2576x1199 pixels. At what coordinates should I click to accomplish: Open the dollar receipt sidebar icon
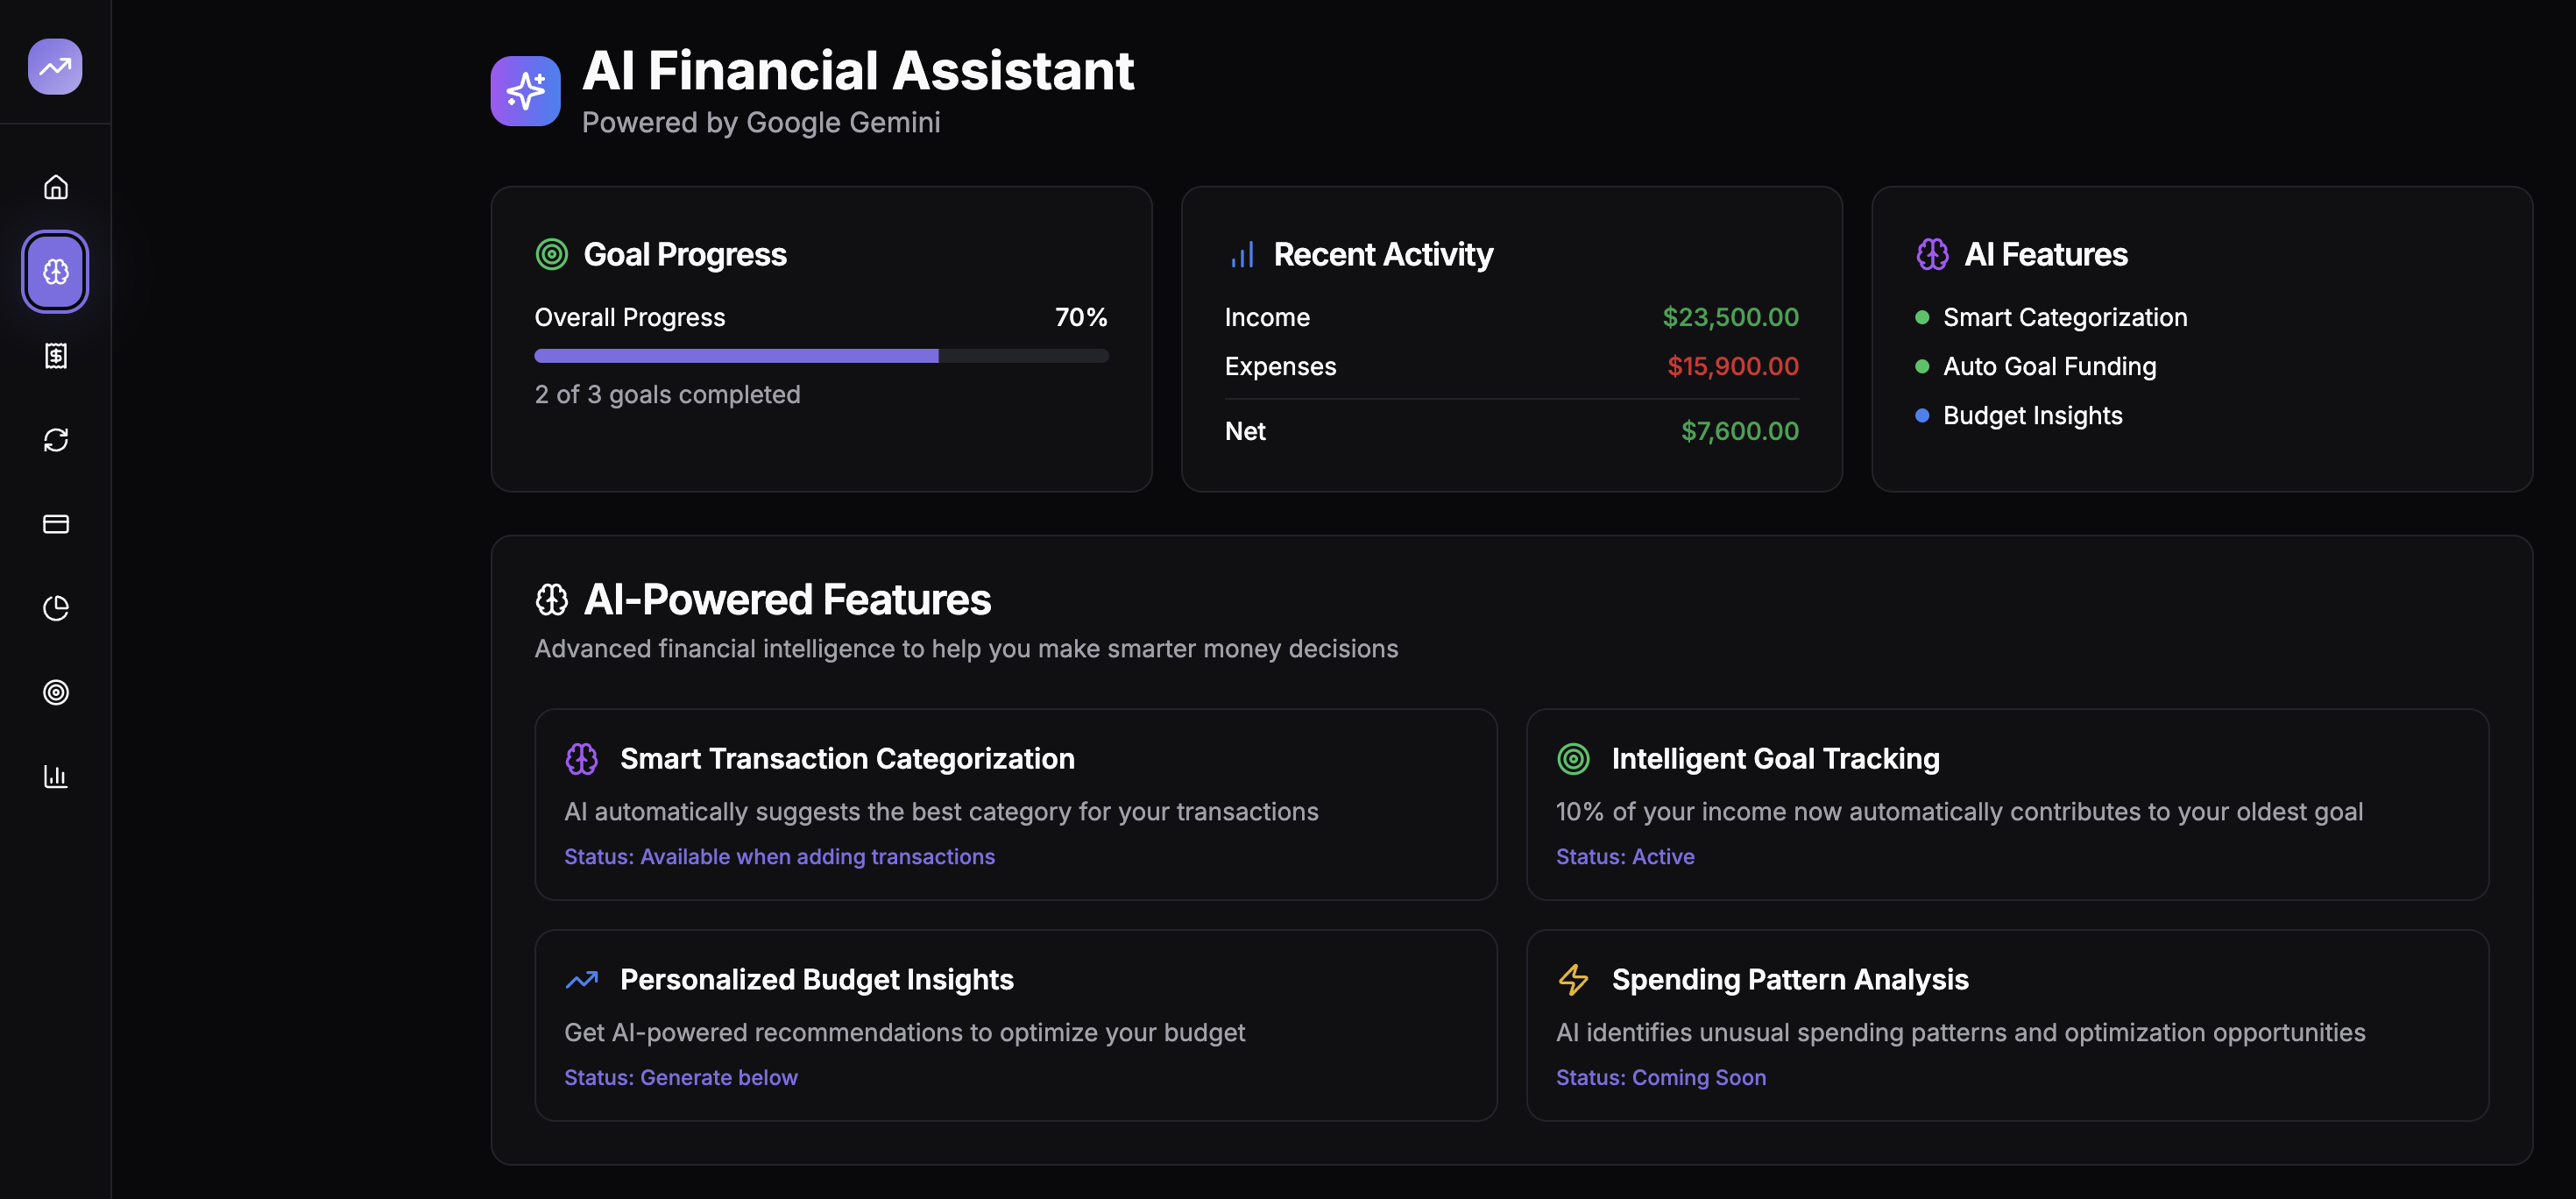(56, 356)
